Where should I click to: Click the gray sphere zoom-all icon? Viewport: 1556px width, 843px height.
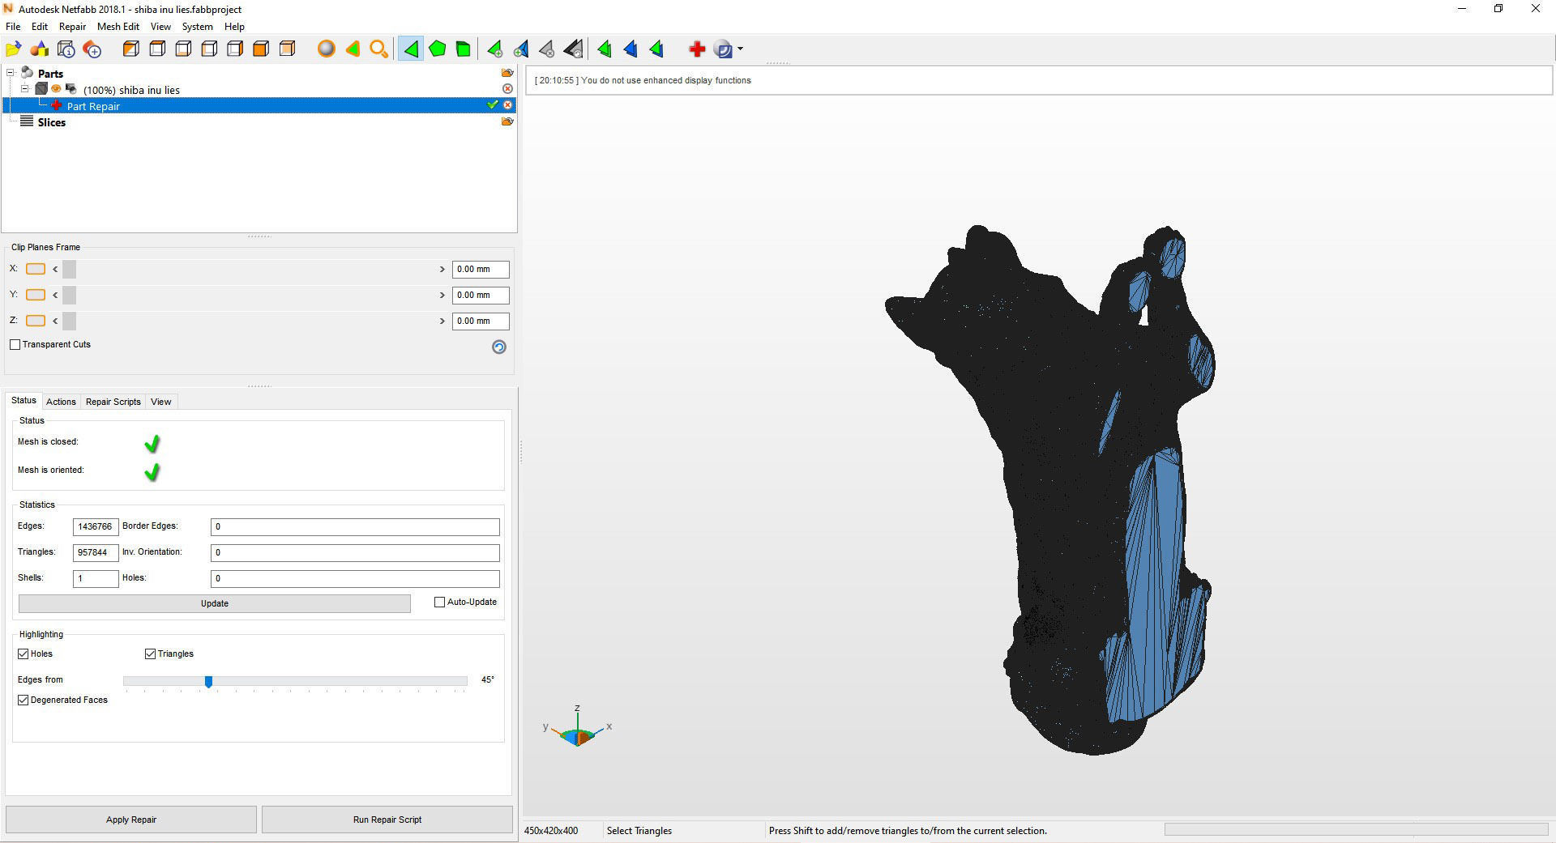[327, 49]
